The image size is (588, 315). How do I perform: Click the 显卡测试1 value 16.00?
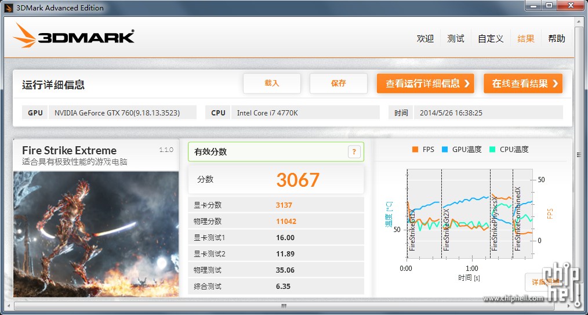coord(285,238)
